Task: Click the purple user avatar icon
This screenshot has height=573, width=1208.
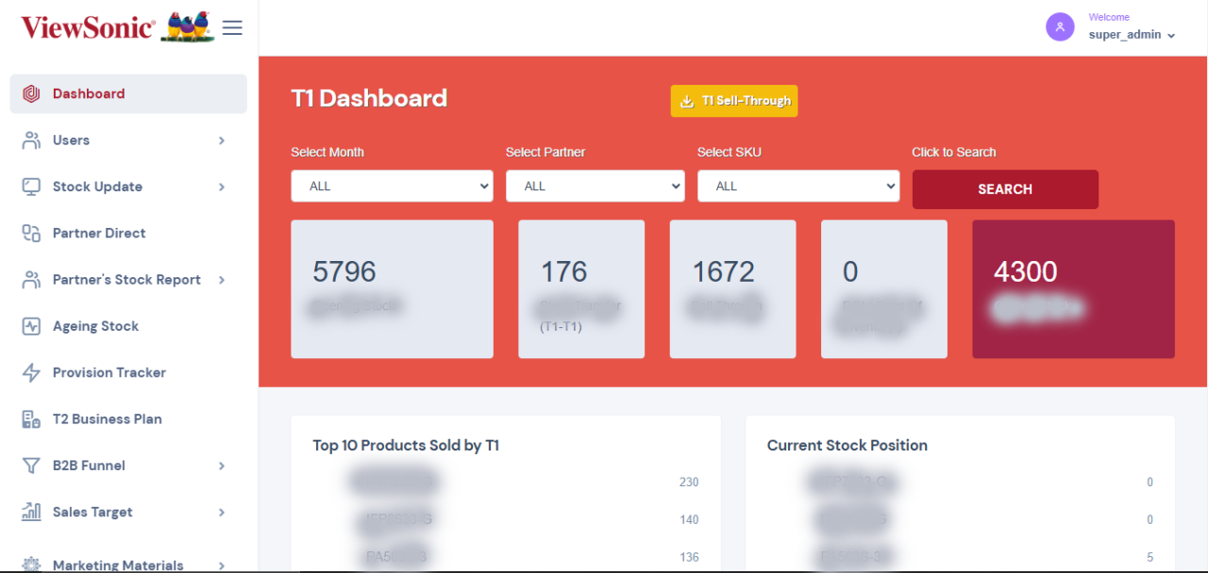Action: pos(1060,27)
